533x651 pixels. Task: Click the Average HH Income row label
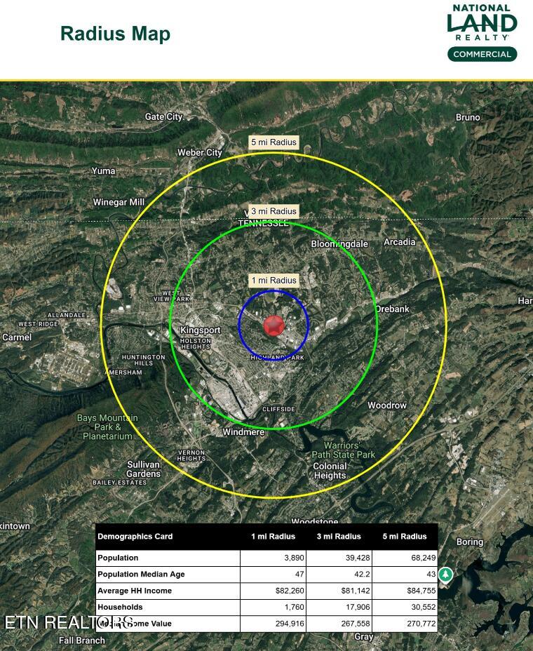[135, 591]
